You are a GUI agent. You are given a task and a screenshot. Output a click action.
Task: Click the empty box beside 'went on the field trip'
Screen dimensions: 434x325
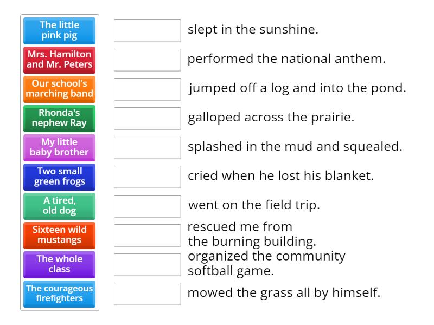(x=148, y=206)
